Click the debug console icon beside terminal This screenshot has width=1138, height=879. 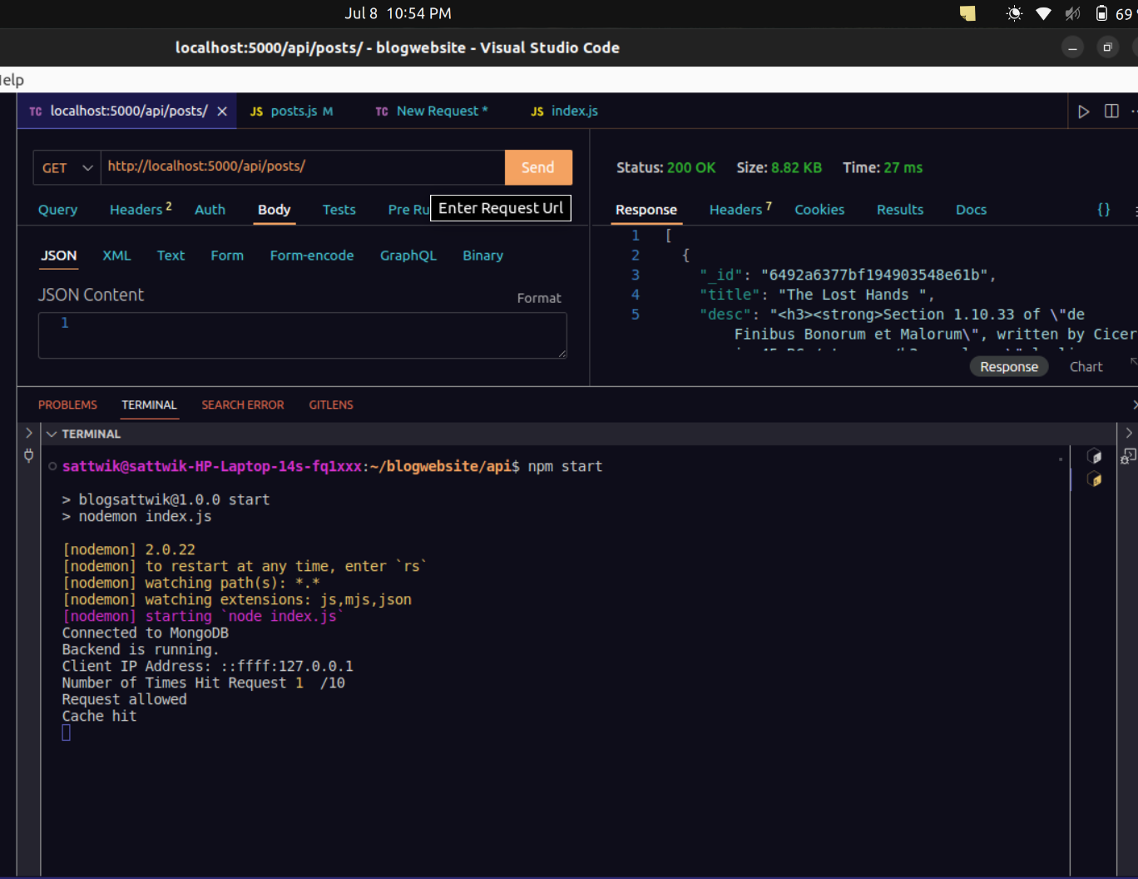coord(1128,456)
